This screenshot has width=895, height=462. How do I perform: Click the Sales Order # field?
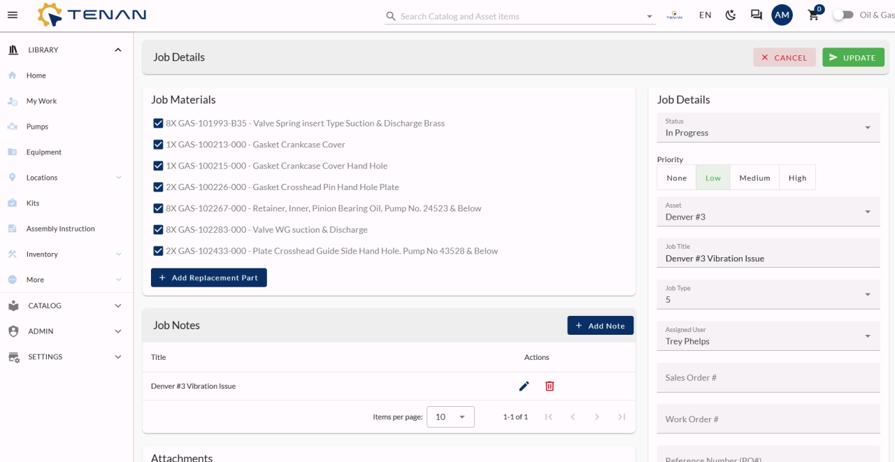[768, 378]
